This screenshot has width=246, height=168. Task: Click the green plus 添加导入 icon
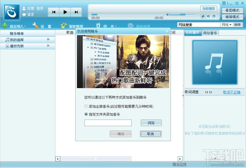pyautogui.click(x=5, y=26)
